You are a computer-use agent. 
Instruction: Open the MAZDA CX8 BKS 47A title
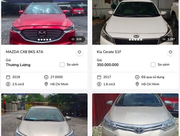point(25,52)
